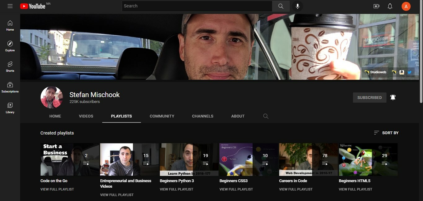Screen dimensions: 423x201
Task: Open notifications from the bell in the top bar
Action: (390, 6)
